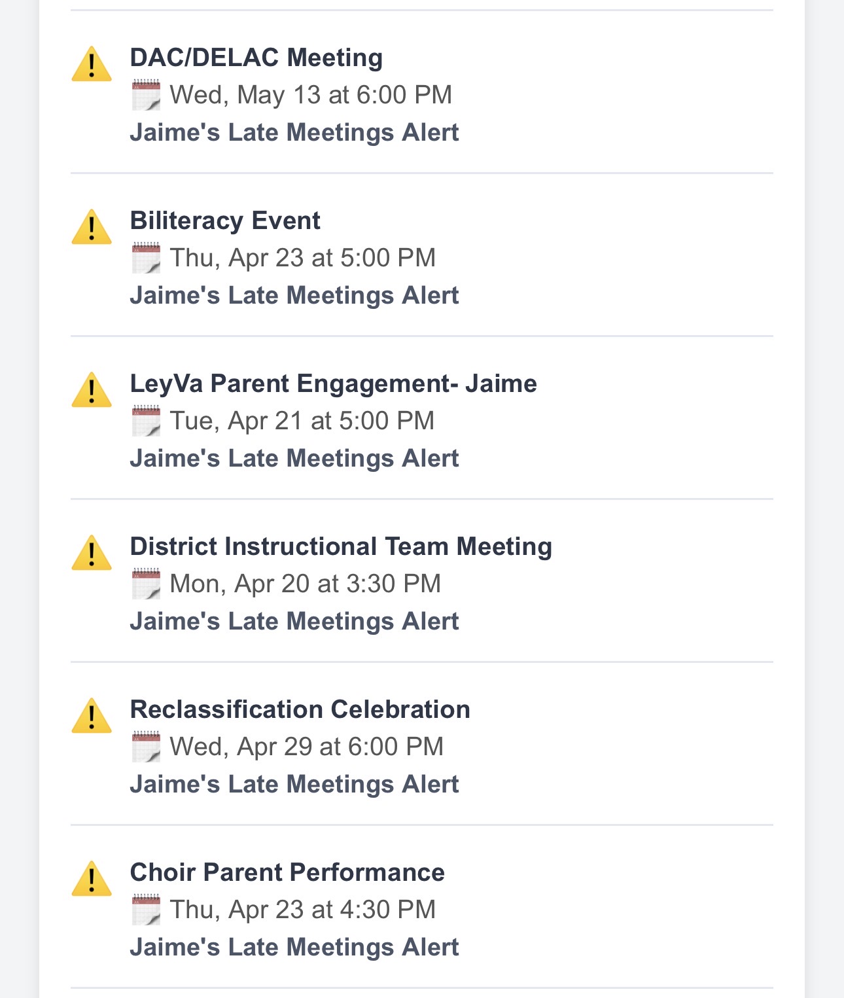Open the Biliteracy Event details
The height and width of the screenshot is (998, 844).
[225, 221]
